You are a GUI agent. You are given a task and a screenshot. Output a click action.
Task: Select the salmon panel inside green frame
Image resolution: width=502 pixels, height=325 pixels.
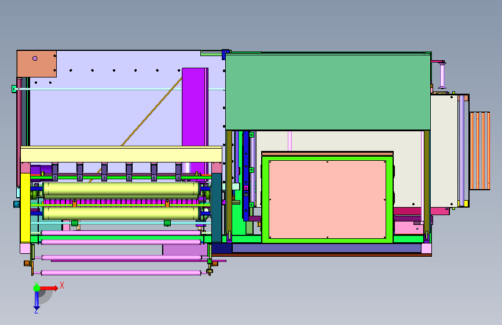(327, 200)
